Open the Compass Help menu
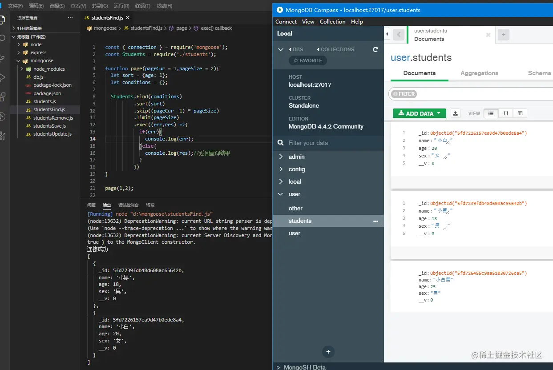The height and width of the screenshot is (370, 553). pos(357,21)
